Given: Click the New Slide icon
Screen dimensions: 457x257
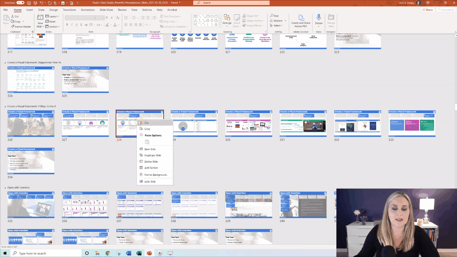Looking at the screenshot, I should point(40,18).
